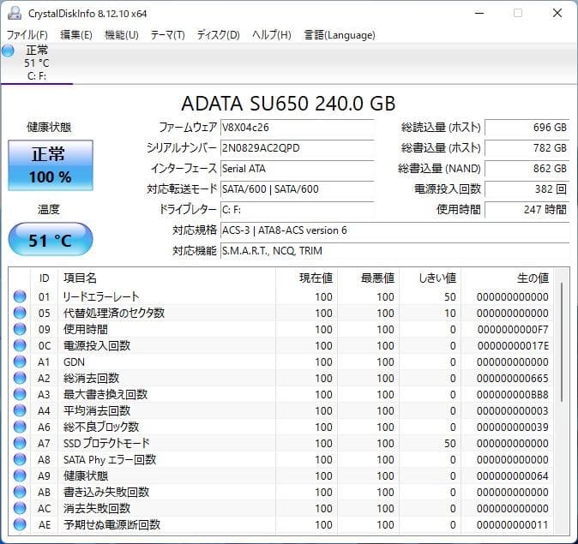Click the status orb for row A1 GDN
Image resolution: width=578 pixels, height=544 pixels.
pos(20,362)
